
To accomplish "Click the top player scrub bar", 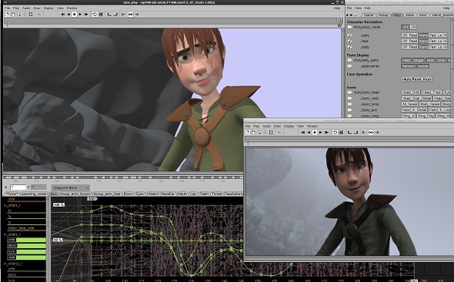I will (173, 22).
